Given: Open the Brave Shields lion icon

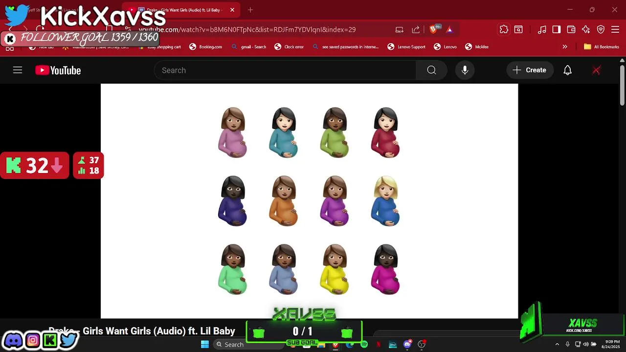Looking at the screenshot, I should 434,29.
